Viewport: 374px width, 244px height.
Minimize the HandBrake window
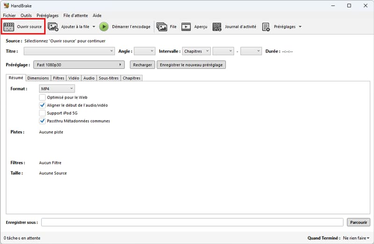click(x=333, y=6)
